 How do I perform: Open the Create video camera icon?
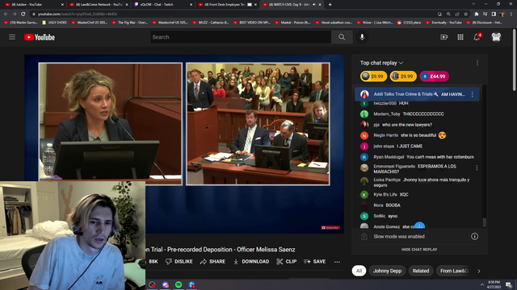tap(444, 37)
